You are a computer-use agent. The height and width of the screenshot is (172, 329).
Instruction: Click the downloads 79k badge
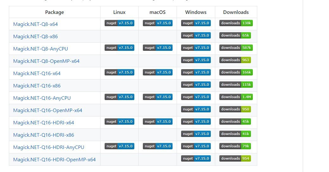pos(235,146)
